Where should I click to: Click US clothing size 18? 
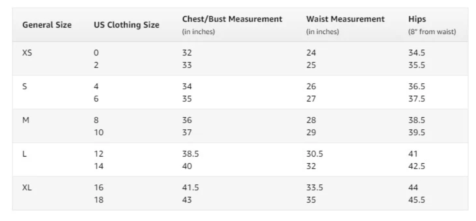(x=98, y=200)
